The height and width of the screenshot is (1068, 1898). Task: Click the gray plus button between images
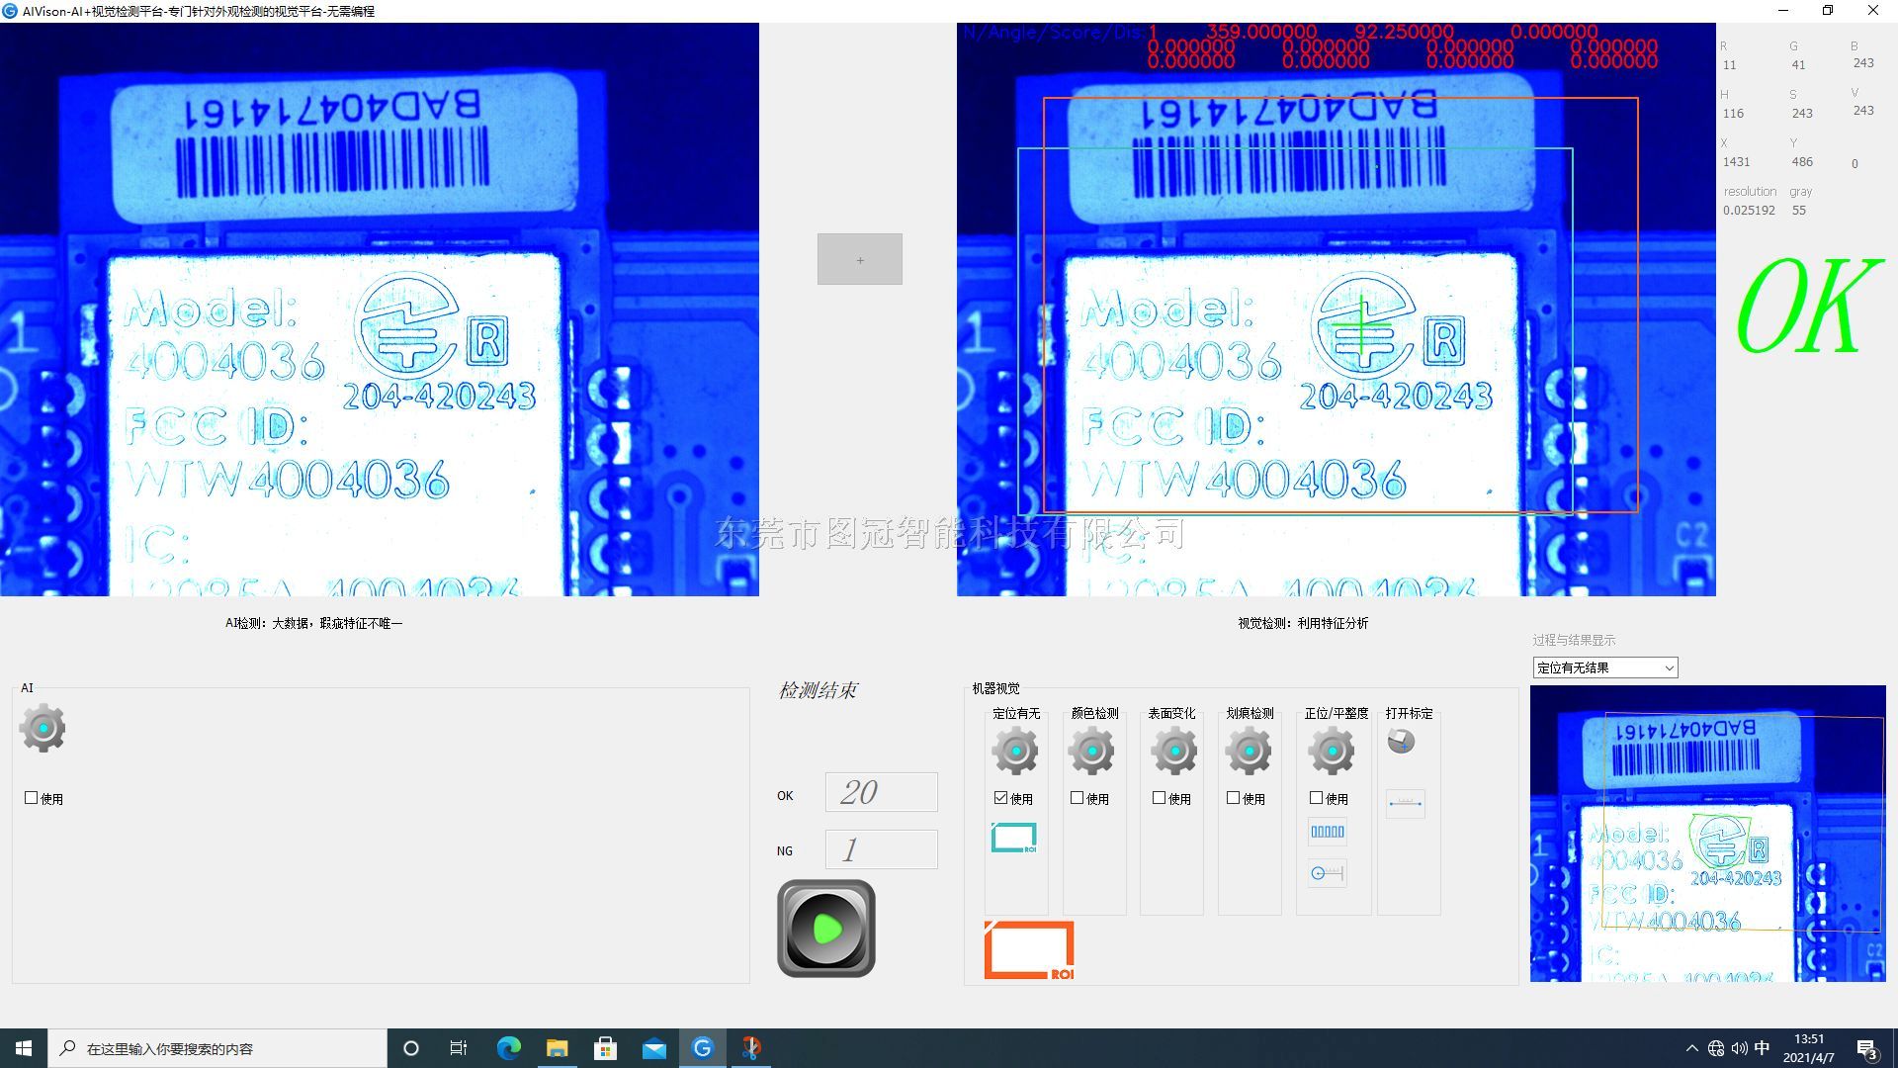tap(860, 259)
